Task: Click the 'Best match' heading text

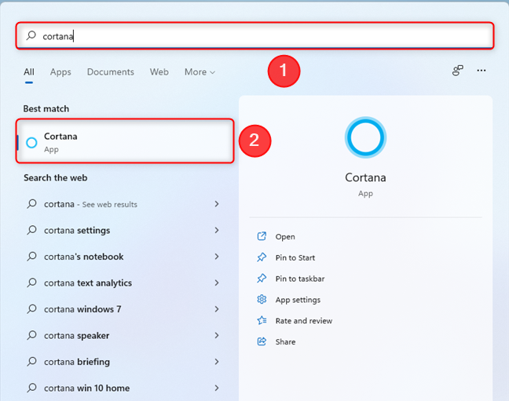Action: (46, 108)
